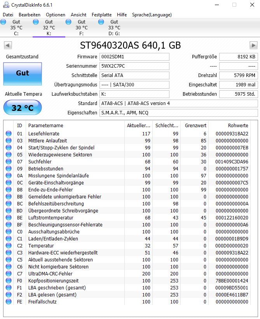This screenshot has height=319, width=260.
Task: Click the Schnittstelle field Serial ATA
Action: coord(134,75)
